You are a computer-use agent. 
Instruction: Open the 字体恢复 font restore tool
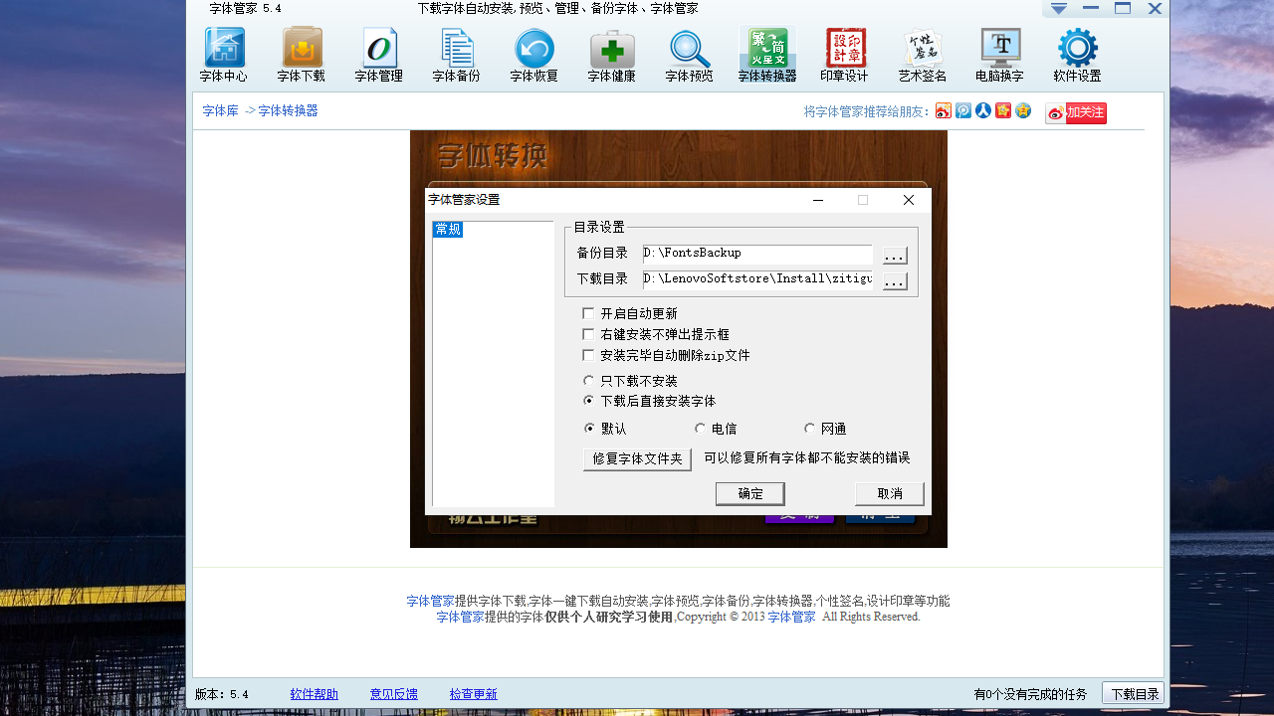coord(533,55)
